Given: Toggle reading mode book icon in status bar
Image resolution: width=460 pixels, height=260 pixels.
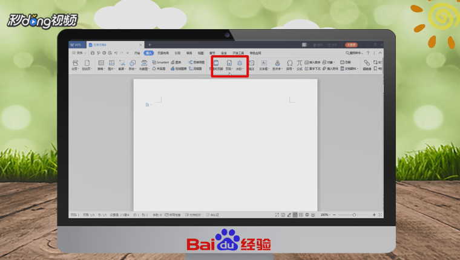Looking at the screenshot, I should tap(283, 215).
